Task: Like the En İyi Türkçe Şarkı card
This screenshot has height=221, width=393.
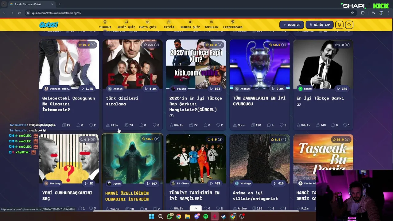Action: [x=346, y=125]
